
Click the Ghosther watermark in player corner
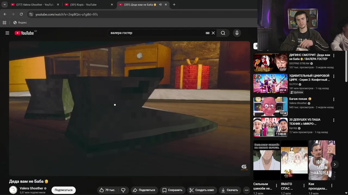(244, 168)
